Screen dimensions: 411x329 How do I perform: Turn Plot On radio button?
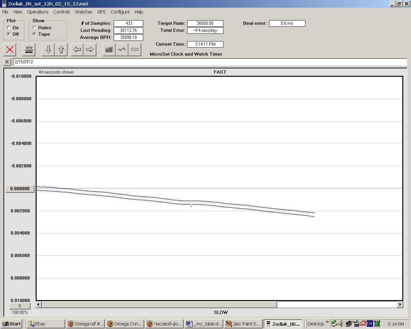(9, 28)
